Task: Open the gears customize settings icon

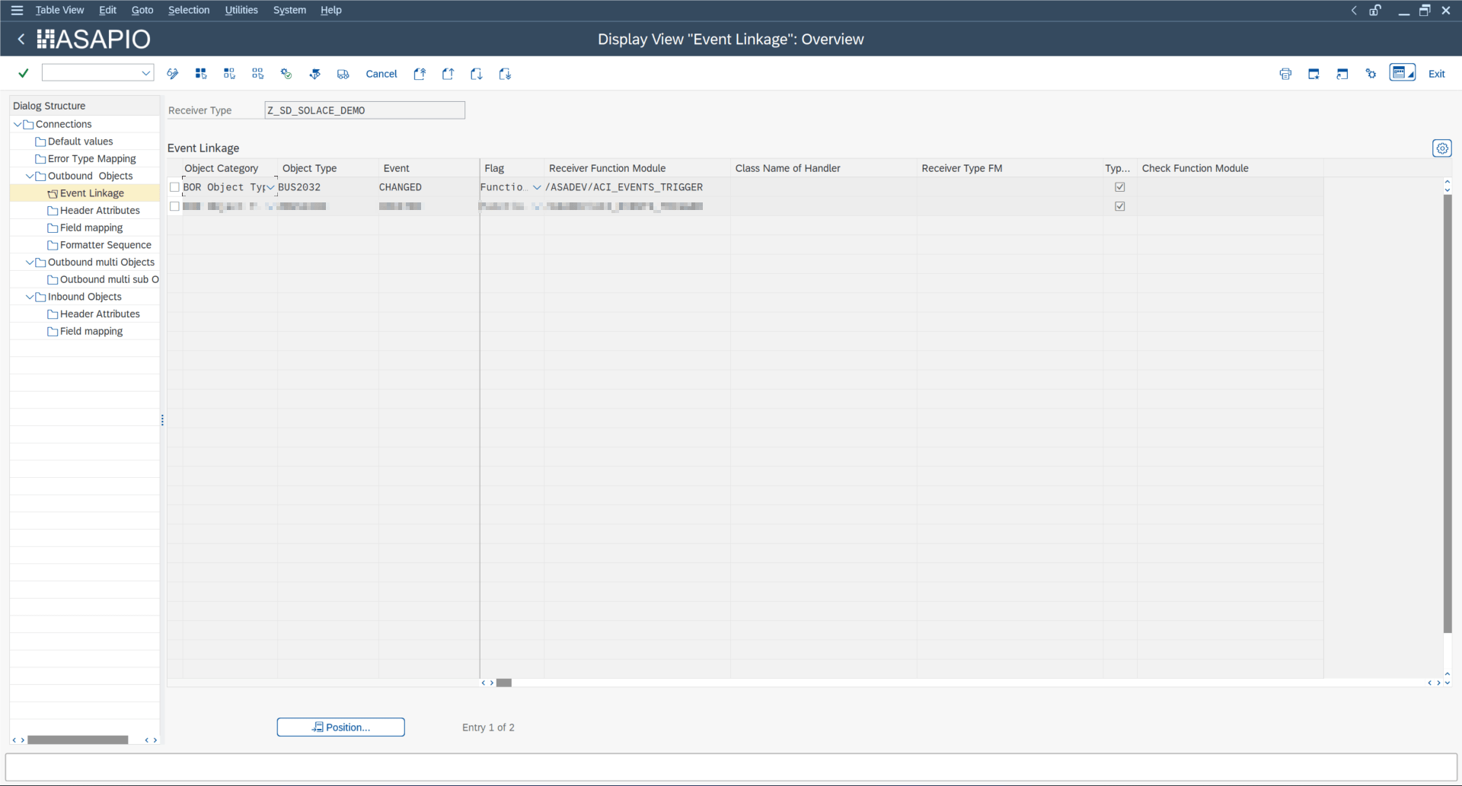Action: tap(1371, 74)
